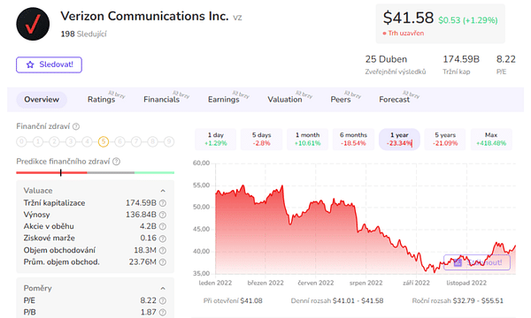Click the Verizon red checkmark logo
The height and width of the screenshot is (318, 531).
33,24
